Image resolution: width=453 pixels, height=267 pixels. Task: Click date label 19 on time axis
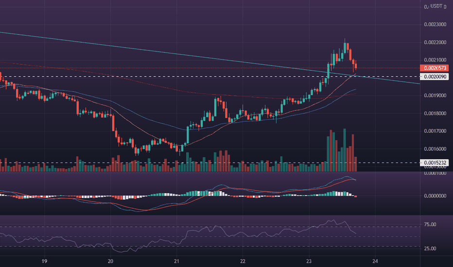[44, 261]
